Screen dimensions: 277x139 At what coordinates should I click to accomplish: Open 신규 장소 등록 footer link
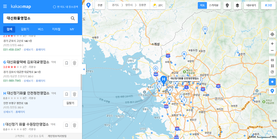click(x=36, y=136)
